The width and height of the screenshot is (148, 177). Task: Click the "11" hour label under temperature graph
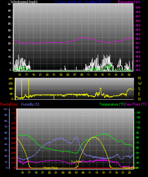(x=90, y=173)
